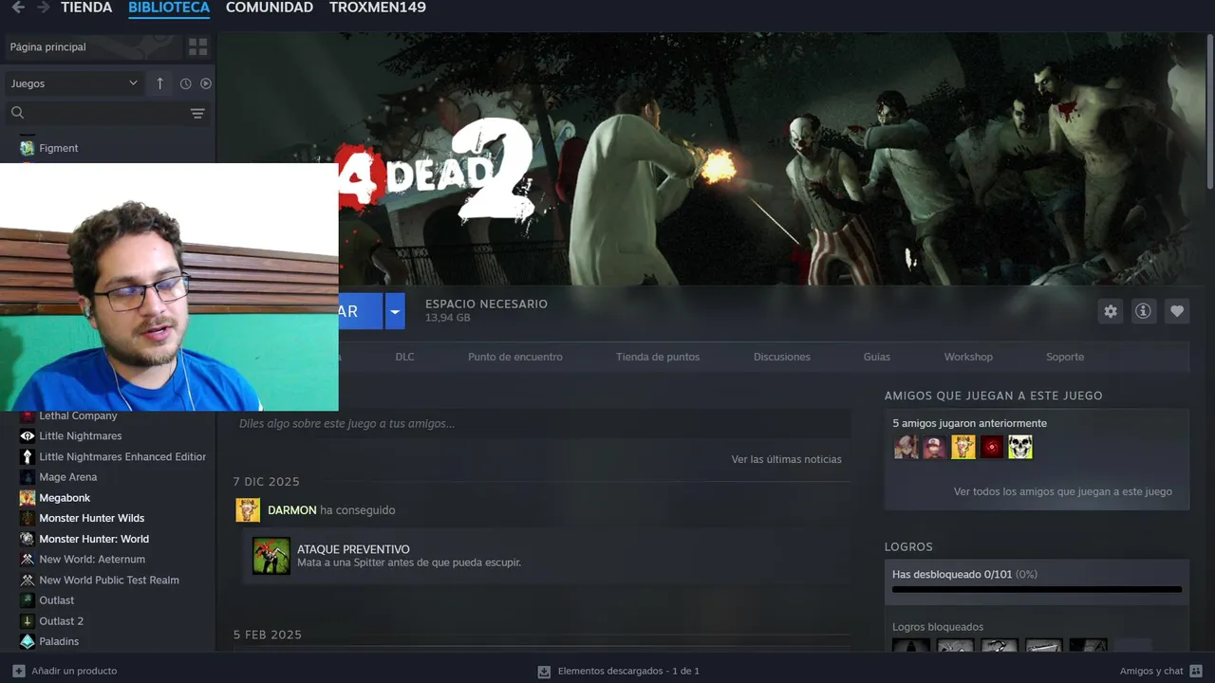Screen dimensions: 1215x683
Task: Select Lethal Company in the game list
Action: click(x=78, y=416)
